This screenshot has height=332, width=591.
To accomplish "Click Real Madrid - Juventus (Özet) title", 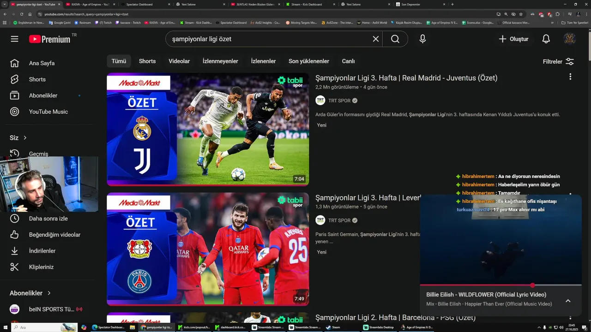I will pyautogui.click(x=406, y=78).
